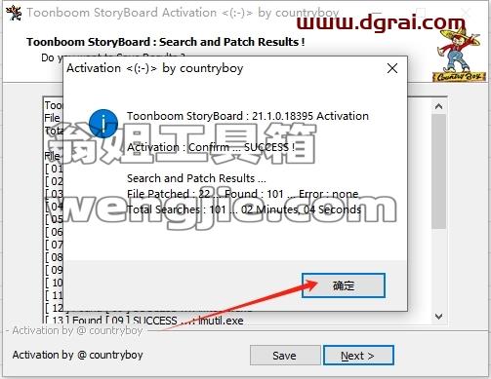The width and height of the screenshot is (491, 379).
Task: Close the Activation message dialog
Action: (x=392, y=68)
